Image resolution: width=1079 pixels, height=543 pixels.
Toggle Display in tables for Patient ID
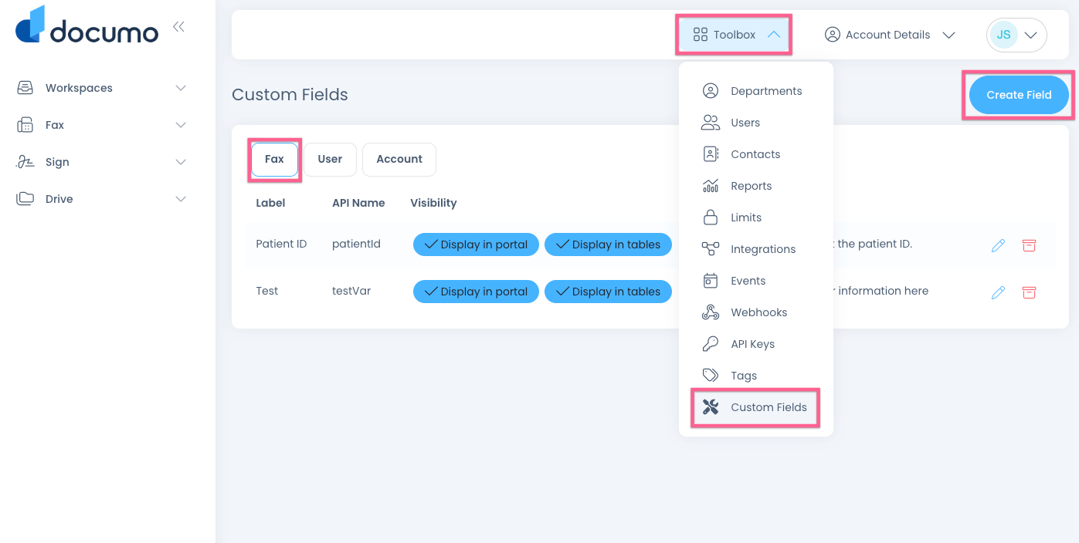pos(607,245)
